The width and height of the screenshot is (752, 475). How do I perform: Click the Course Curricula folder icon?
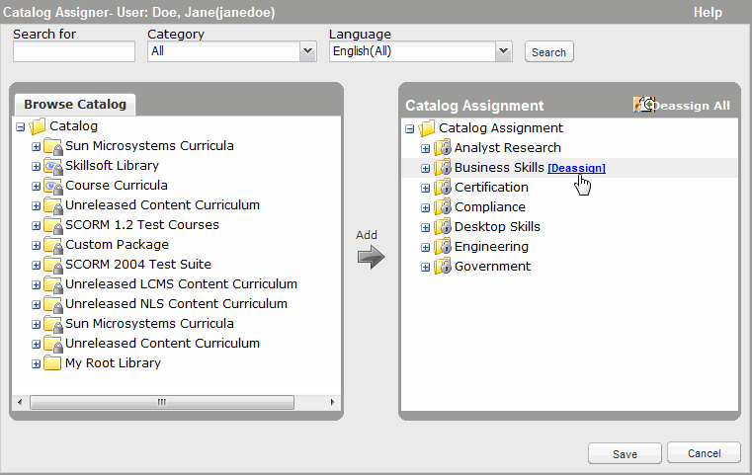click(x=52, y=186)
